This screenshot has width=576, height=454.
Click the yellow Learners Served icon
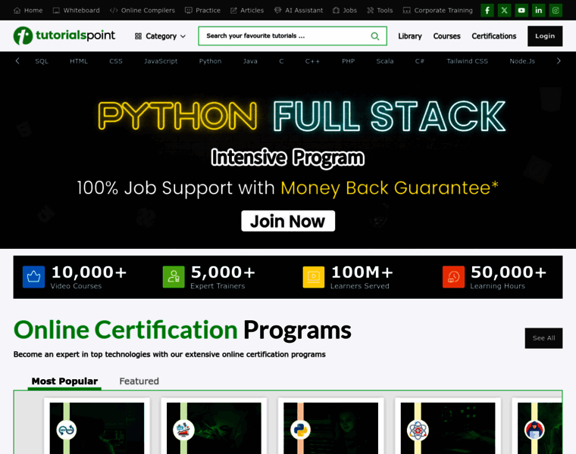tap(314, 277)
